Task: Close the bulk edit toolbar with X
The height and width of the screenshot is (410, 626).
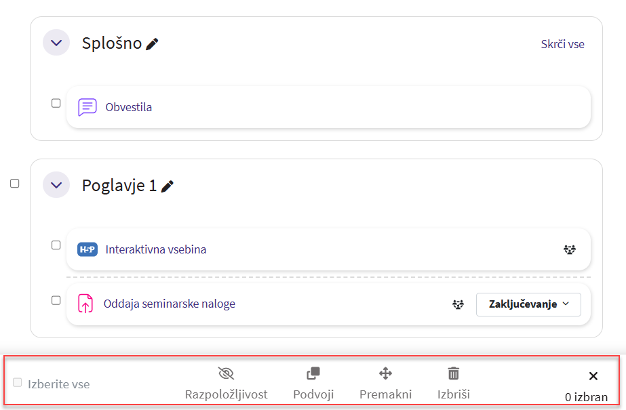Action: 593,376
